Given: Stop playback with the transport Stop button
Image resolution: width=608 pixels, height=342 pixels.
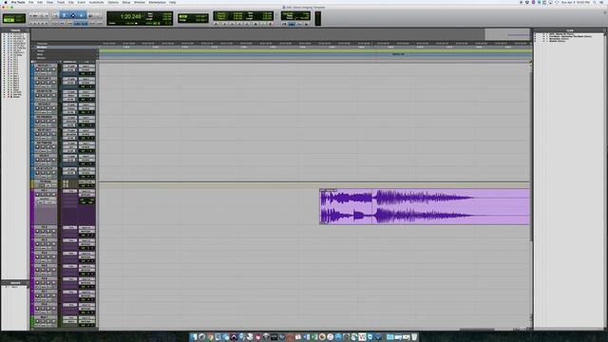Looking at the screenshot, I should click(x=256, y=24).
